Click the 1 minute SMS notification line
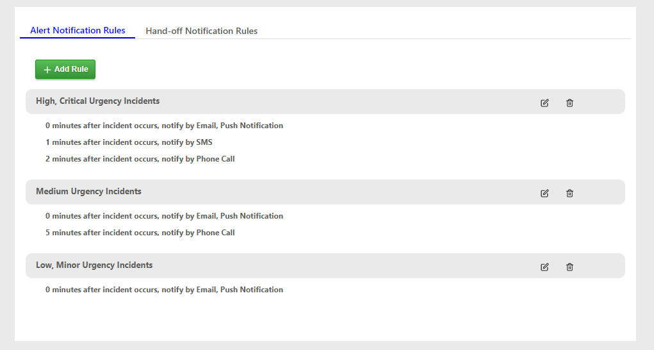 129,142
